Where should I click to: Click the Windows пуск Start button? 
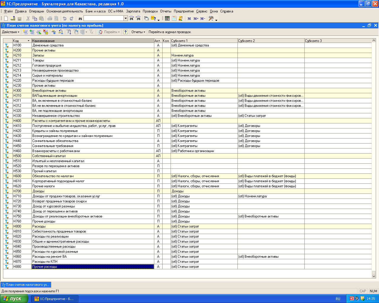[x=14, y=299]
